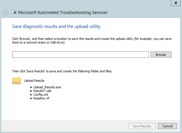
Task: Select the 'Results*.cab' list entry
Action: pos(42,91)
